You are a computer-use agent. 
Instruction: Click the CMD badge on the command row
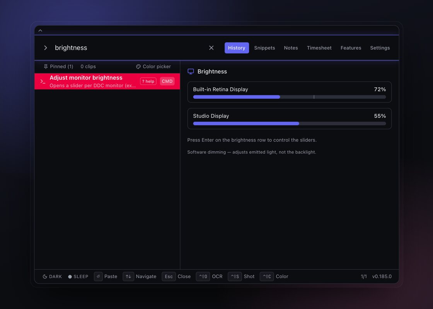pyautogui.click(x=167, y=81)
